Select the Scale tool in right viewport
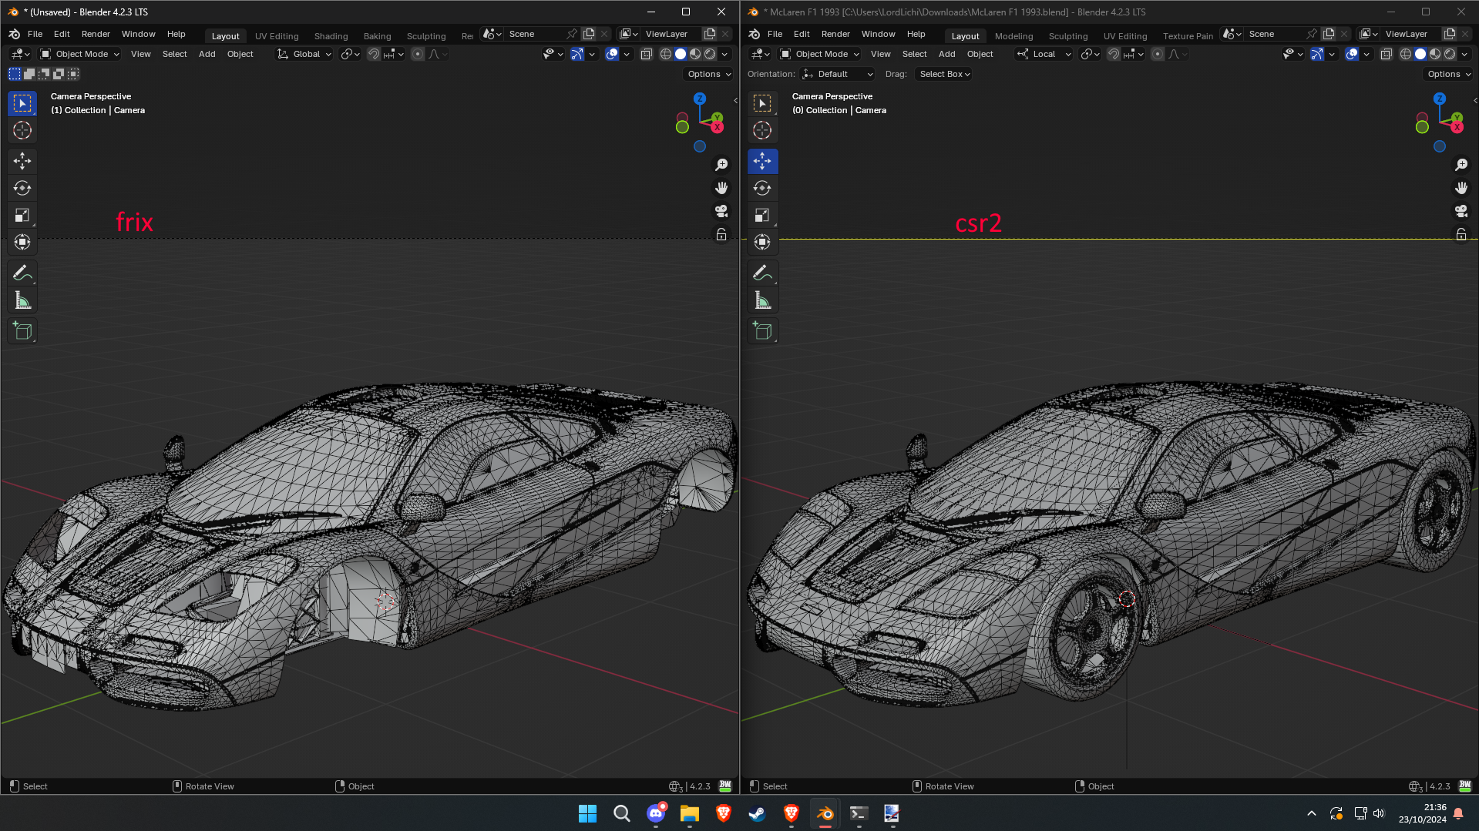The image size is (1479, 831). click(x=762, y=215)
